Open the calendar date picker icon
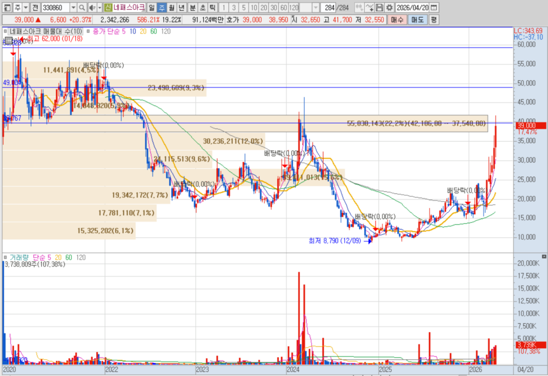Screen dimensions: 548x376 coord(433,7)
